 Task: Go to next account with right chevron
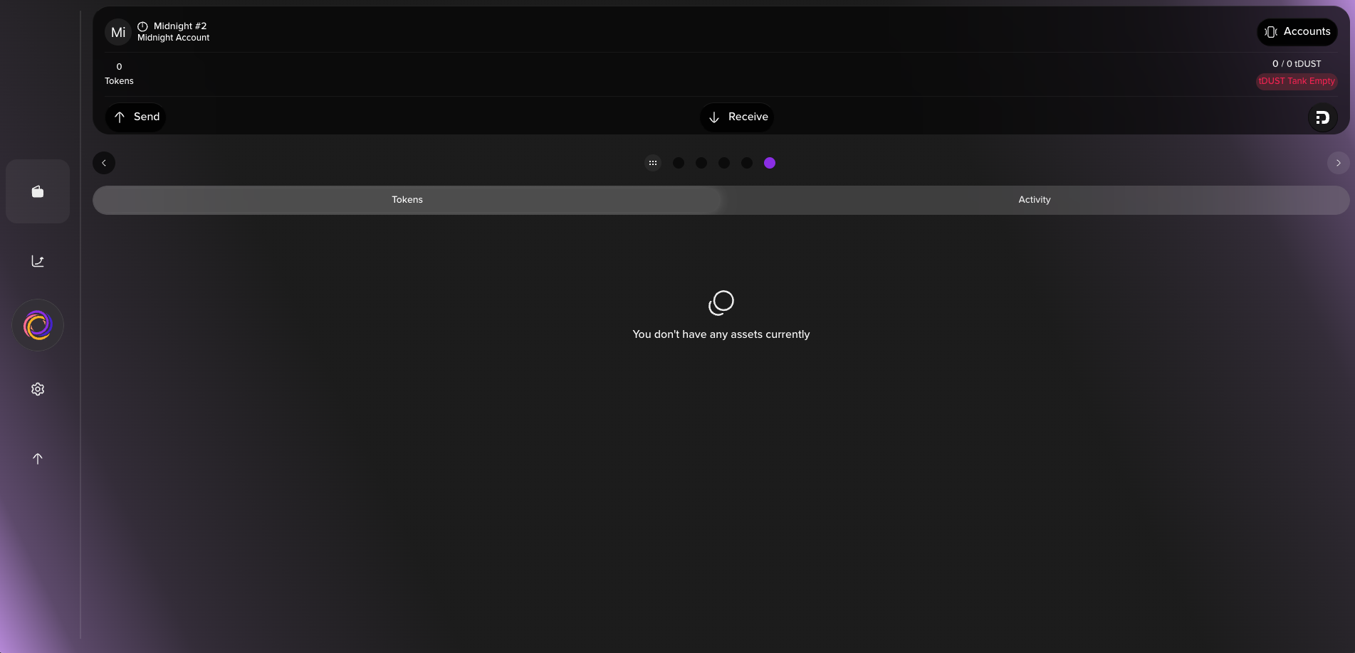pyautogui.click(x=1338, y=163)
